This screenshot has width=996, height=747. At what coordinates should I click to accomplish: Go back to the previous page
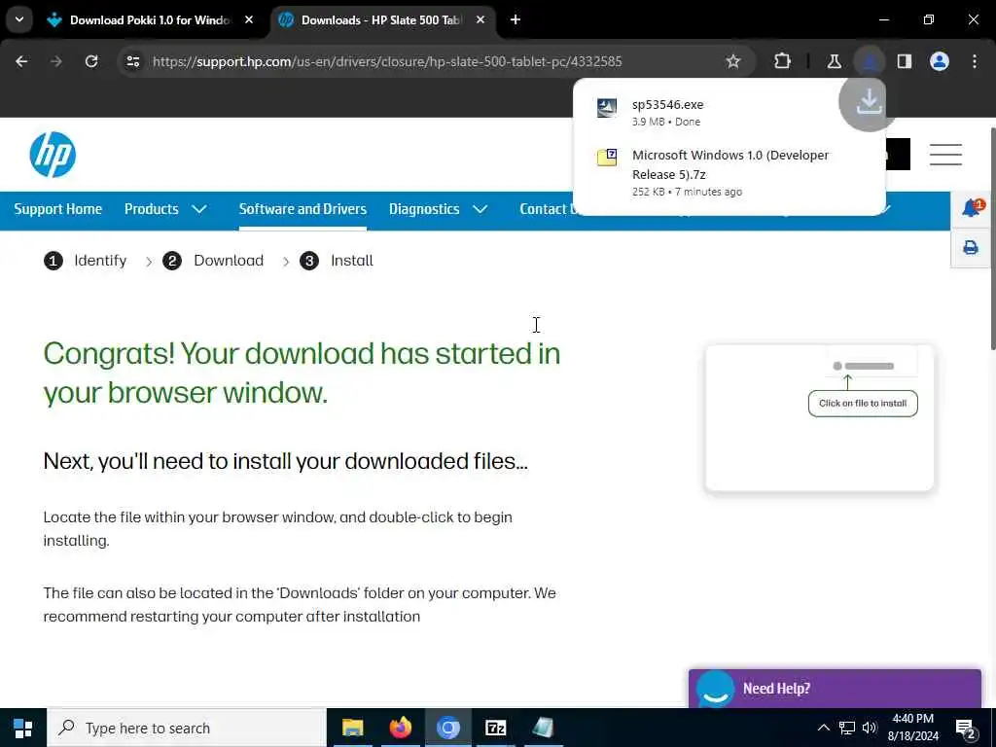click(21, 61)
